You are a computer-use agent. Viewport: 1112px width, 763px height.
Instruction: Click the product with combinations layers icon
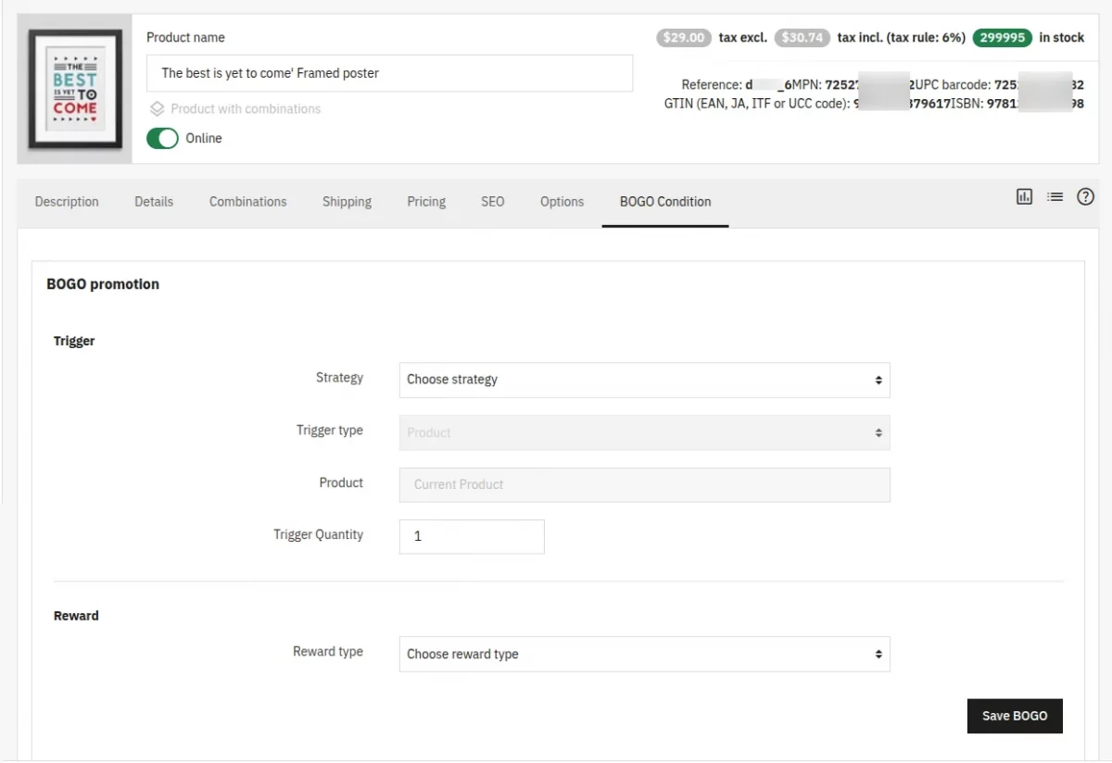158,108
